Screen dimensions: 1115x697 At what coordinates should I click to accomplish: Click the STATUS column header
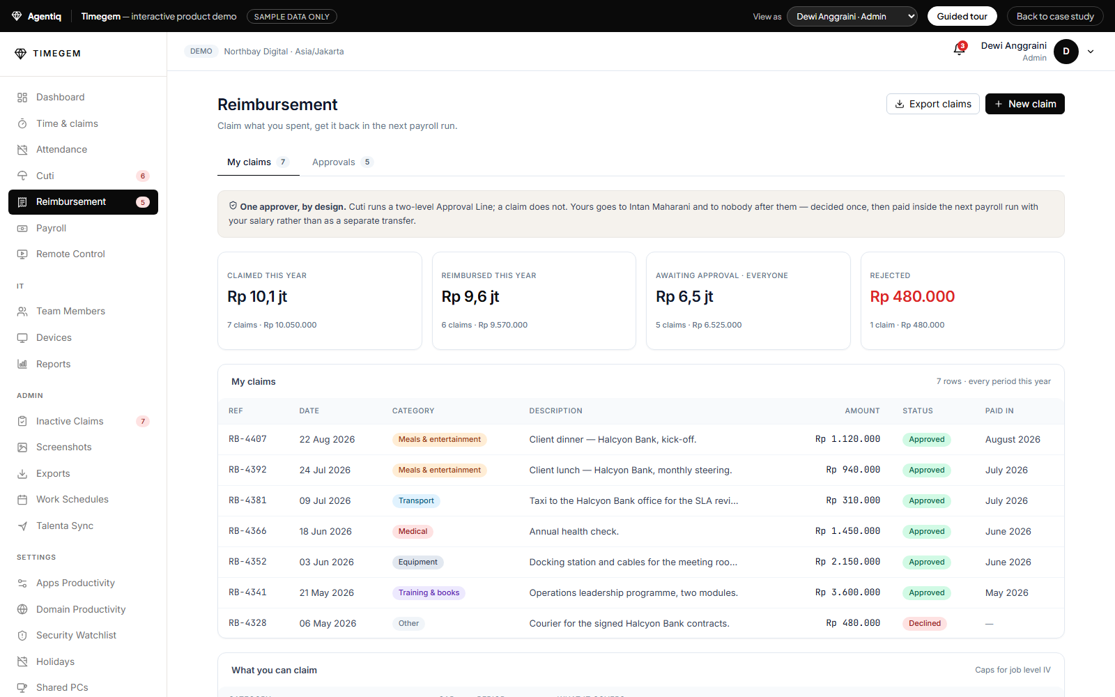coord(918,411)
